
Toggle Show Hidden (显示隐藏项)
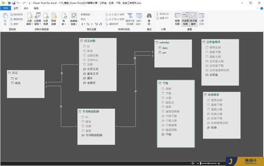coord(193,19)
